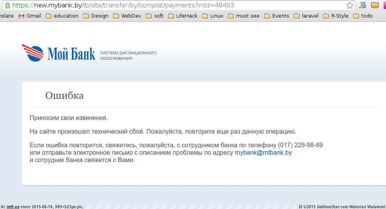The image size is (386, 209).
Task: Click the green padlock security icon
Action: click(x=7, y=5)
